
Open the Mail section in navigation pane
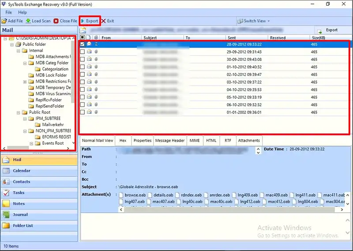click(x=39, y=160)
